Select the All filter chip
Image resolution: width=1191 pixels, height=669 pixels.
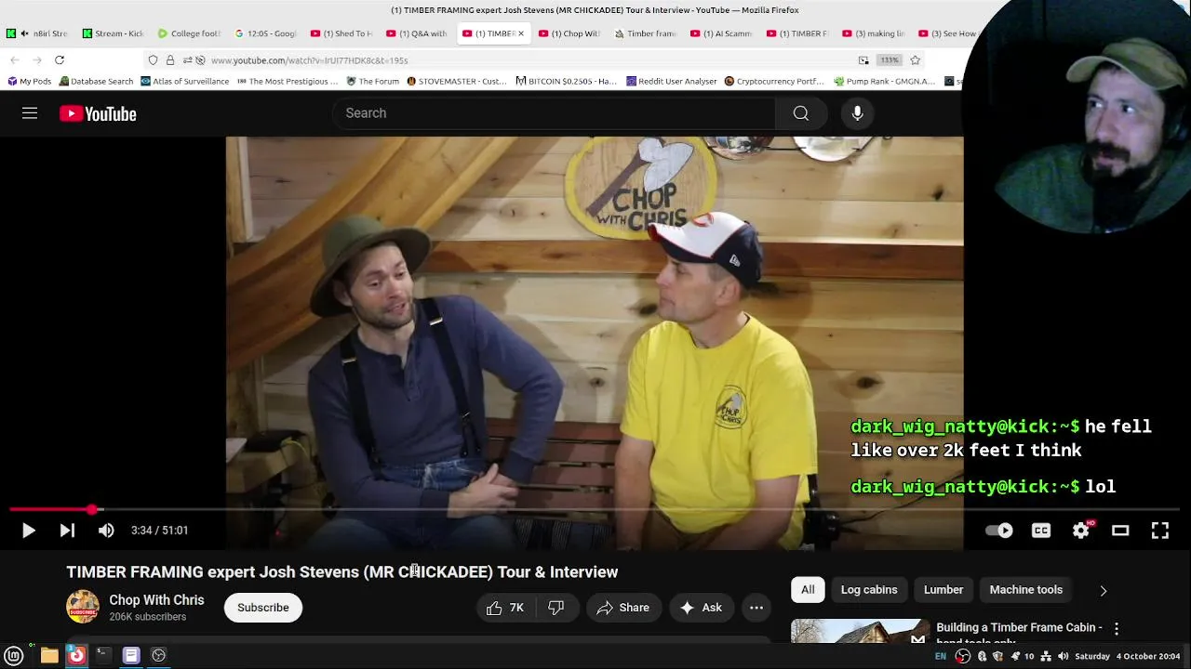(x=808, y=590)
